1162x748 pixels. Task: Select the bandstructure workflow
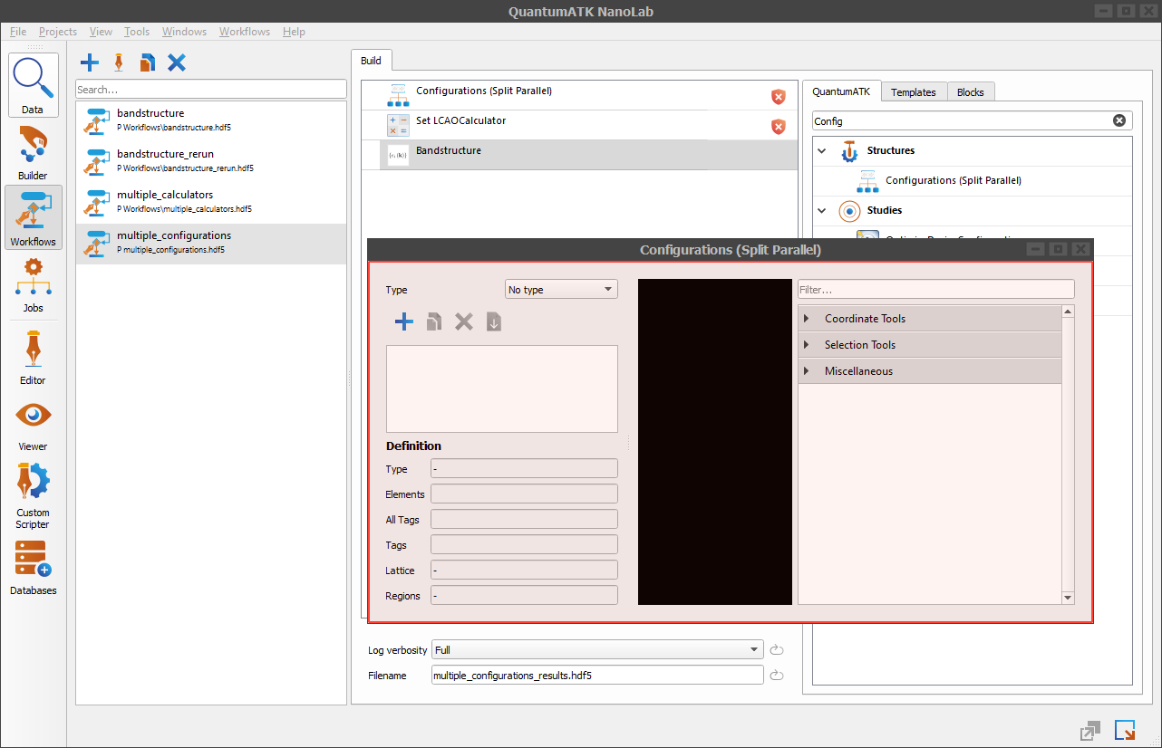pyautogui.click(x=211, y=121)
